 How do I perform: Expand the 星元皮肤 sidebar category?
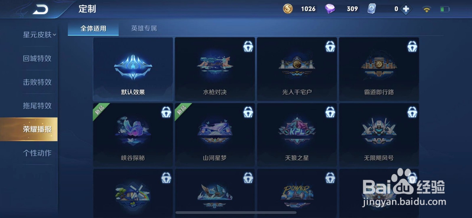coord(39,35)
